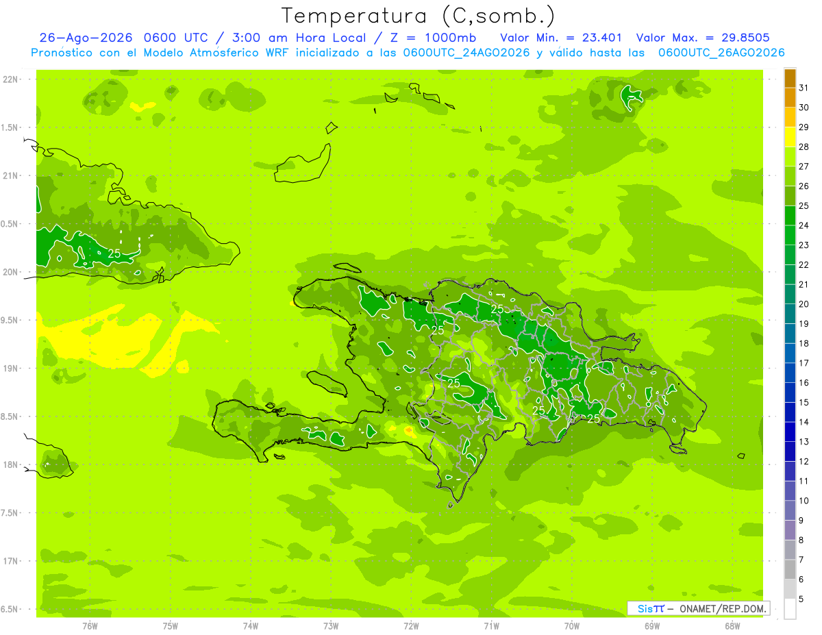Click the "74W" longitude axis label

[x=251, y=626]
